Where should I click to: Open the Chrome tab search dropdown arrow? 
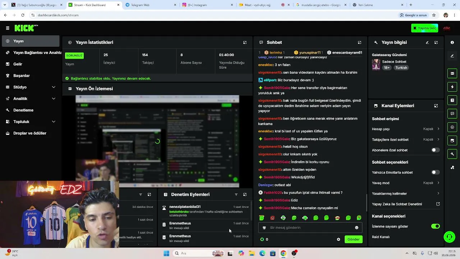pos(5,5)
